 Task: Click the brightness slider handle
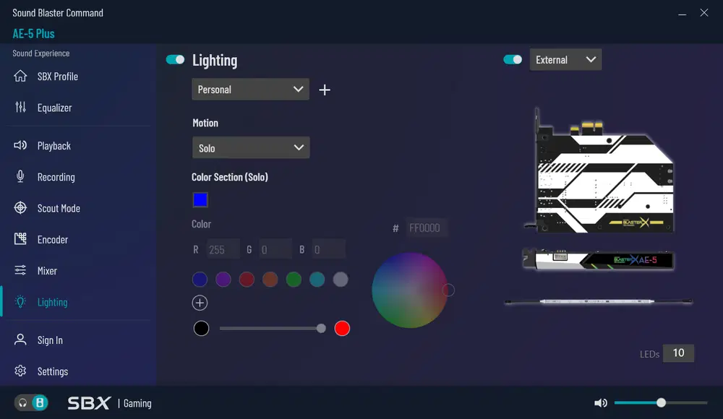tap(321, 328)
